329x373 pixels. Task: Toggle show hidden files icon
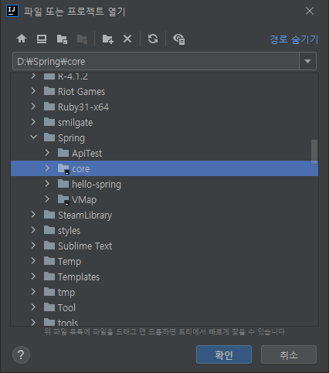pyautogui.click(x=179, y=39)
